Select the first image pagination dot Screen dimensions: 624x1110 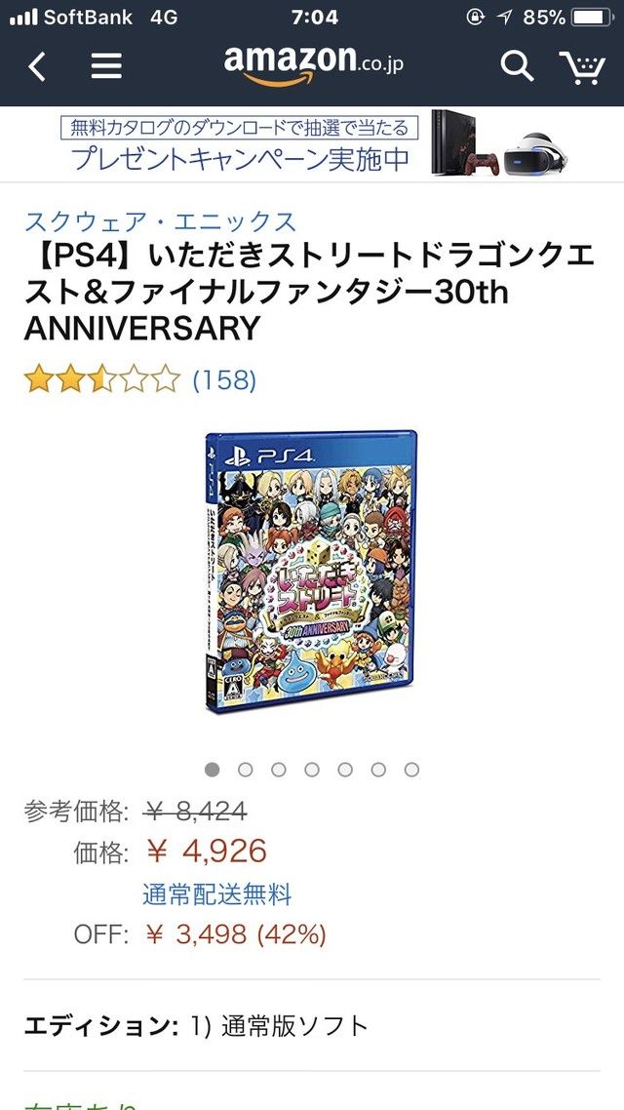(212, 770)
